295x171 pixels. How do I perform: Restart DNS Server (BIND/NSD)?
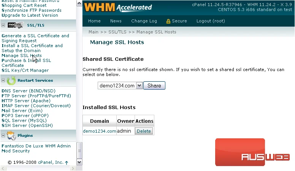29,91
